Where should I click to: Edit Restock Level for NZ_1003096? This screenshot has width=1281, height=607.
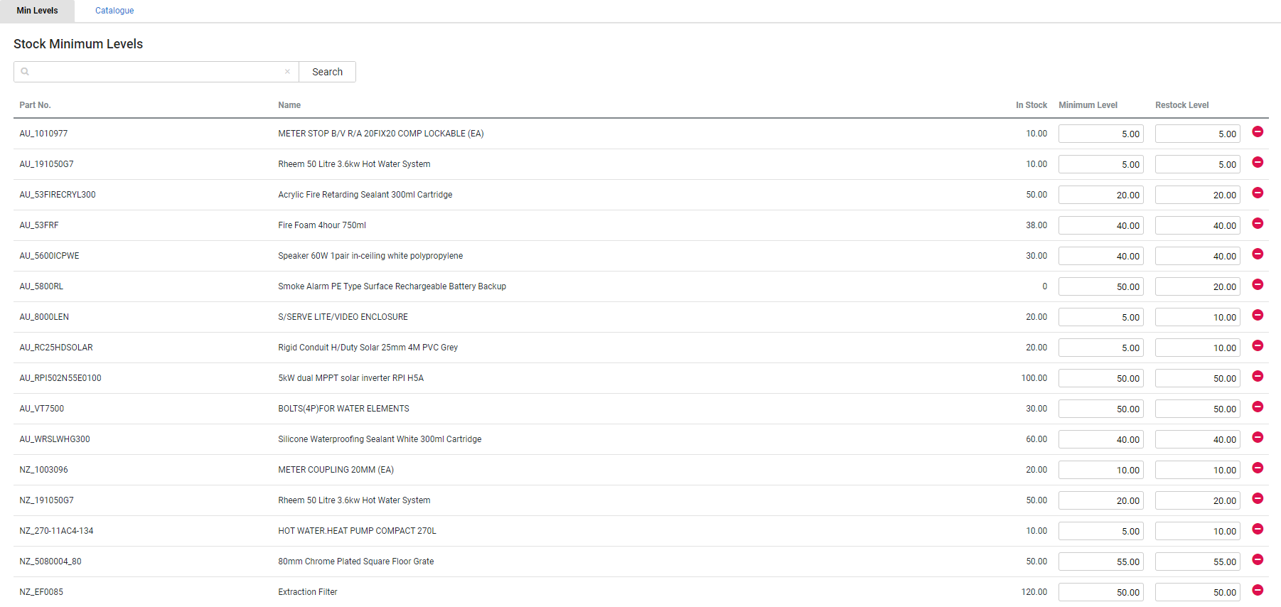[1197, 470]
